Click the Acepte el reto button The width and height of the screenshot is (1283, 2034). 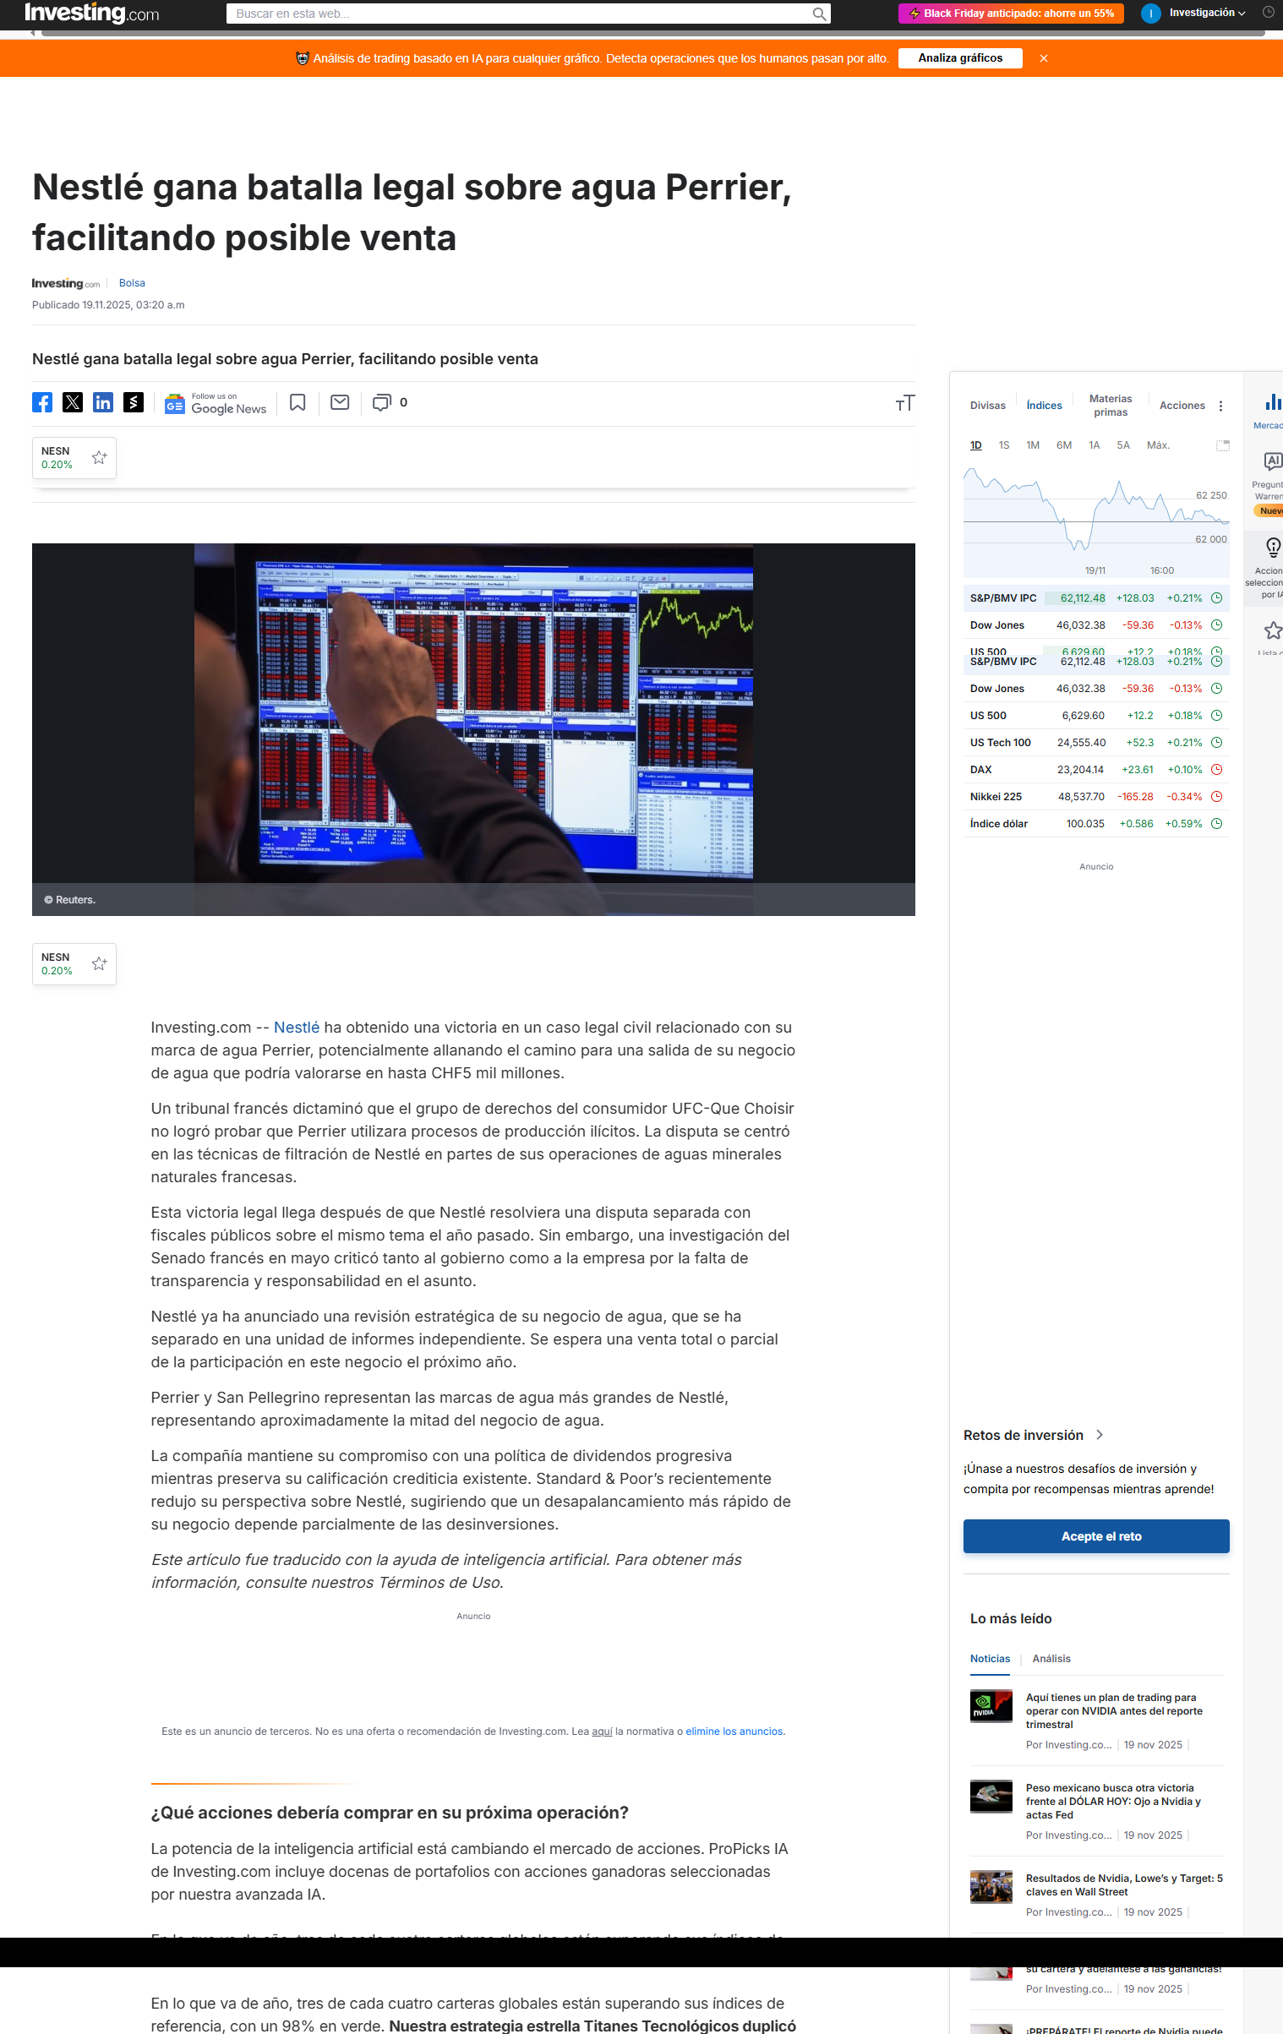[x=1096, y=1536]
